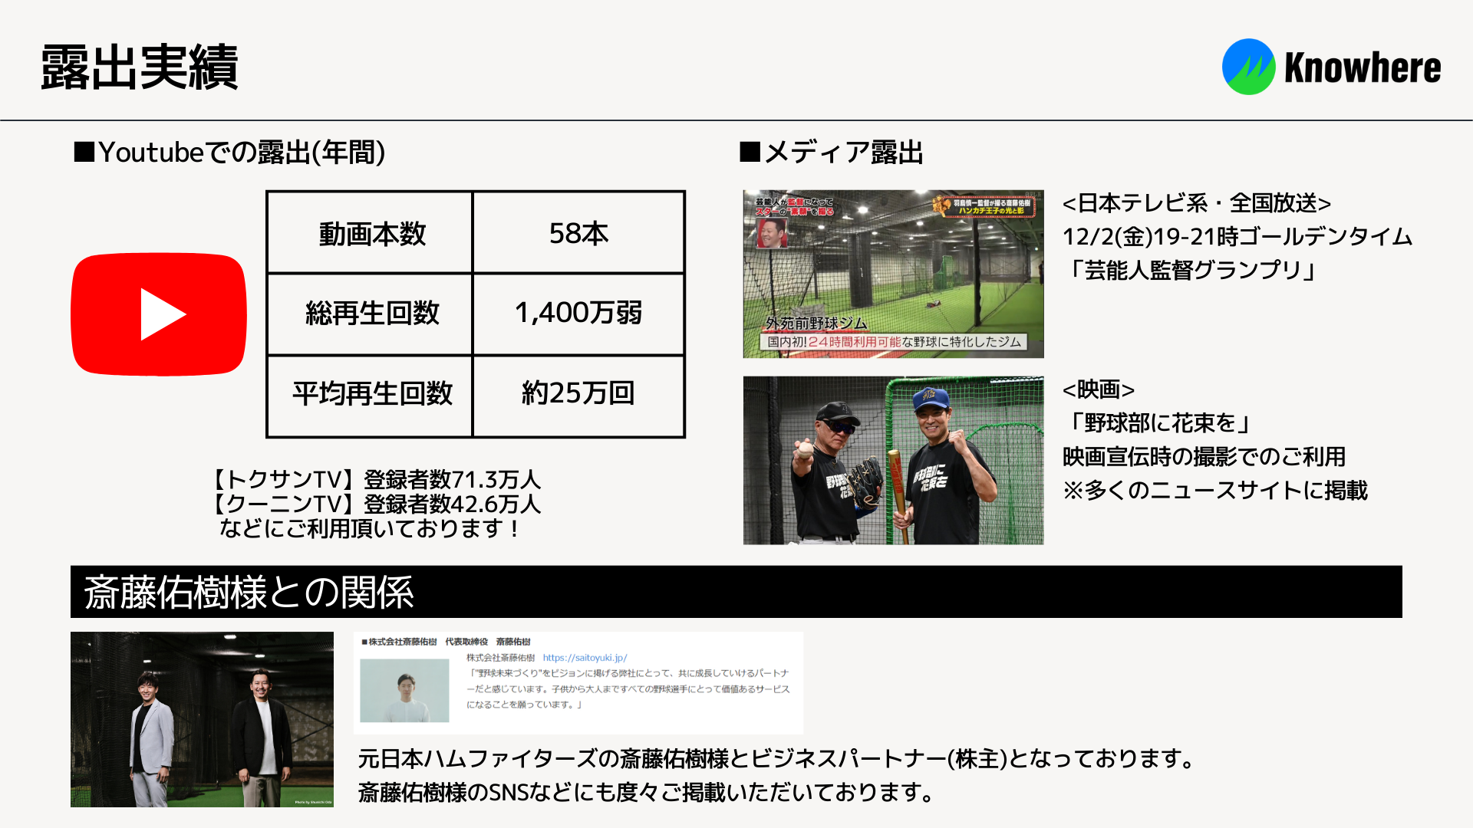Click the トクサンTV subscriber count line

tap(376, 480)
